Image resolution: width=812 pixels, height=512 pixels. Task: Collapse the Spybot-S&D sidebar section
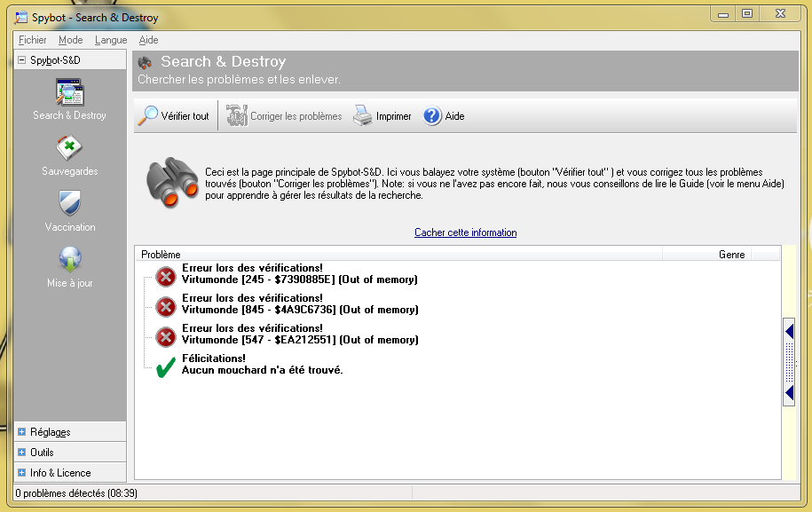tap(22, 60)
